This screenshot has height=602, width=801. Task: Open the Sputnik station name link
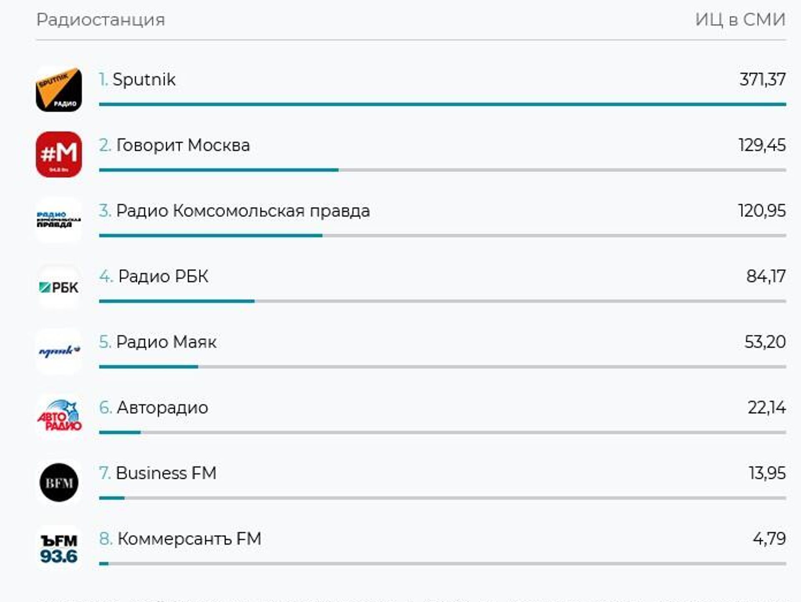144,79
